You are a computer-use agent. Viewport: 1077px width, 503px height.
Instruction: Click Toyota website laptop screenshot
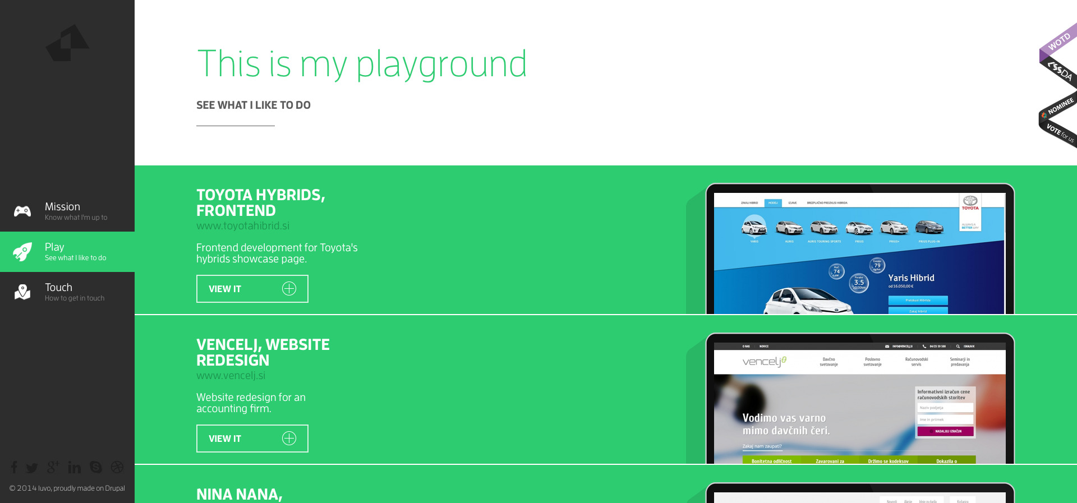tap(859, 249)
